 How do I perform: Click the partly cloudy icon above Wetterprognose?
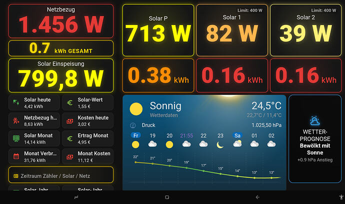pos(314,121)
